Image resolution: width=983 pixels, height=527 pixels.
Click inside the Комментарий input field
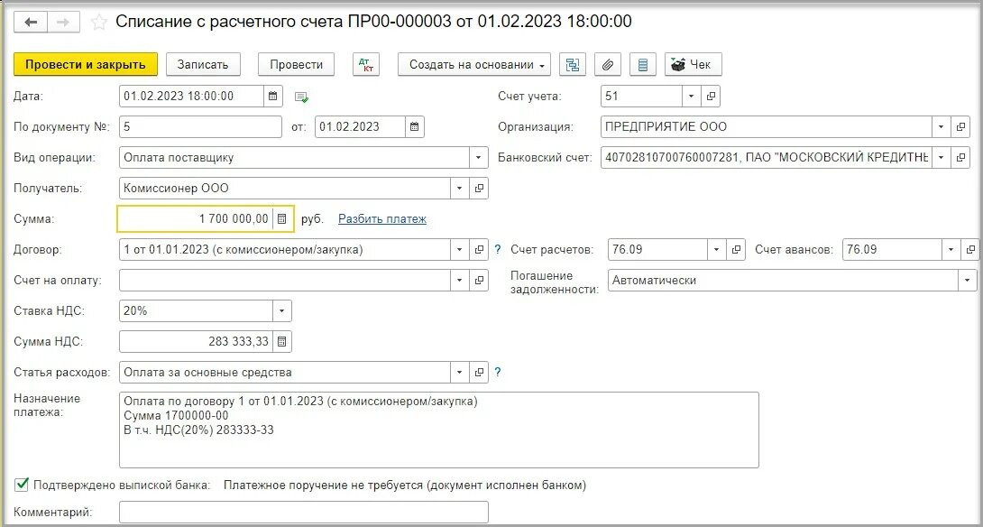[x=304, y=512]
